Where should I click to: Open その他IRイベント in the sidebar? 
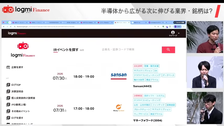[x=20, y=111]
